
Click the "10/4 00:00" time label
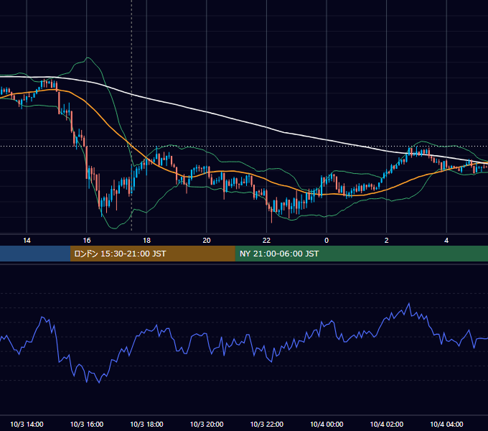click(327, 424)
